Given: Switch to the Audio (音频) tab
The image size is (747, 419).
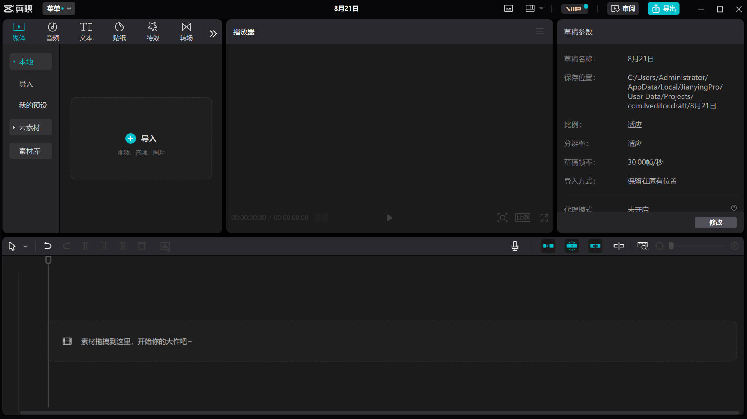Looking at the screenshot, I should pyautogui.click(x=52, y=32).
